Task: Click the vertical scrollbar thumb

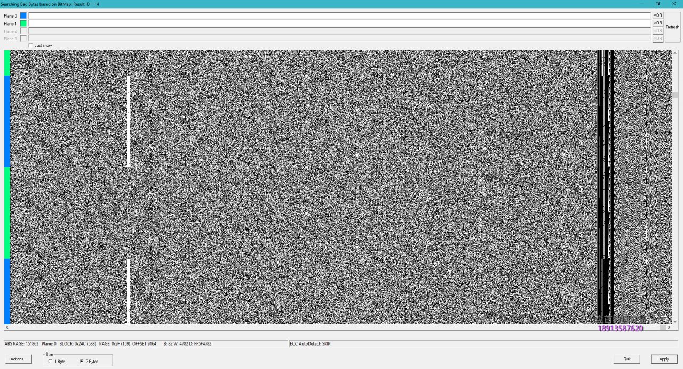Action: [675, 95]
